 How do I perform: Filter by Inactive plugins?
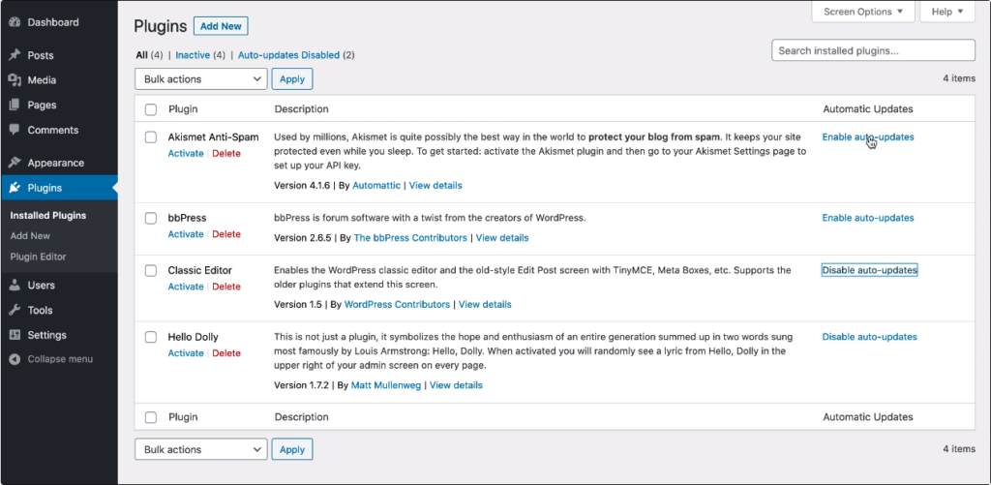coord(193,55)
